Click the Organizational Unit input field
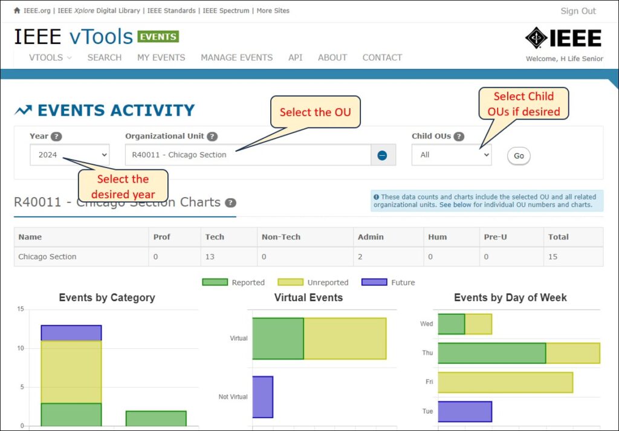 [248, 155]
